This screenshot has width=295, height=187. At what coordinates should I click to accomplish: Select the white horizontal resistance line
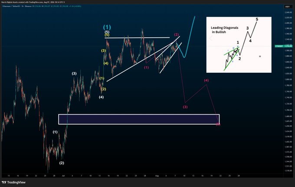[137, 38]
